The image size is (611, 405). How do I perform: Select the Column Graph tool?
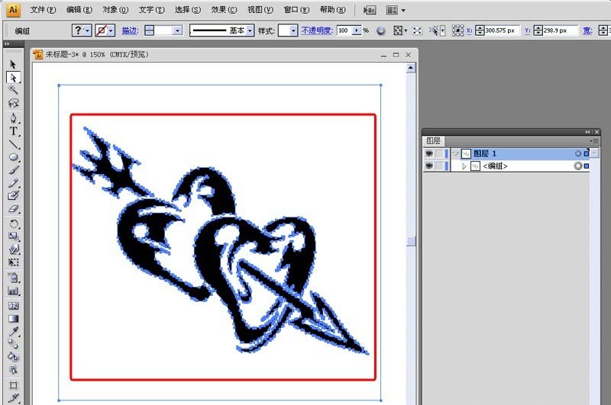click(13, 291)
